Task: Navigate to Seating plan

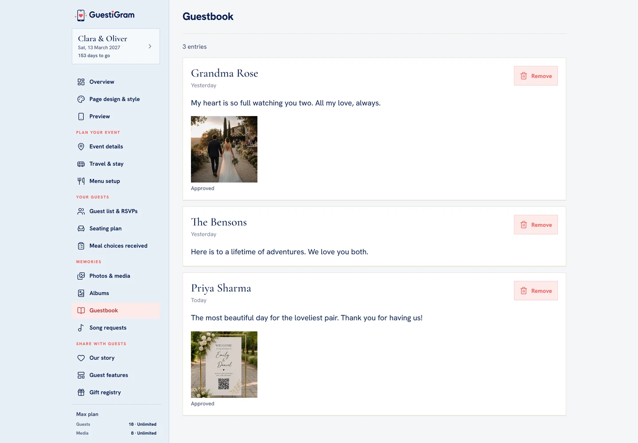Action: coord(116,229)
